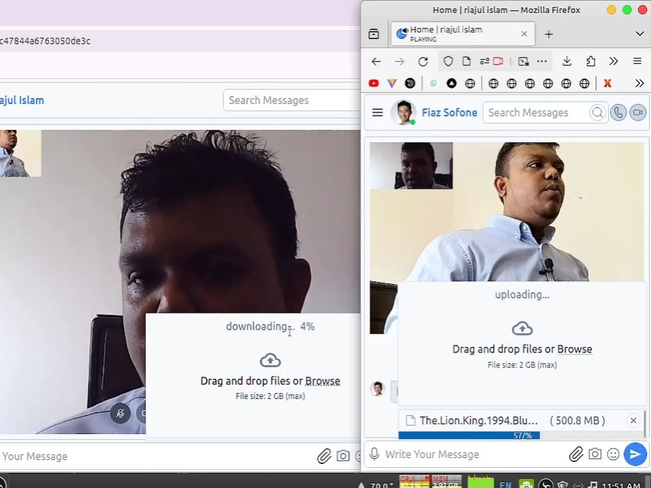Go back one page in Firefox

(x=376, y=61)
